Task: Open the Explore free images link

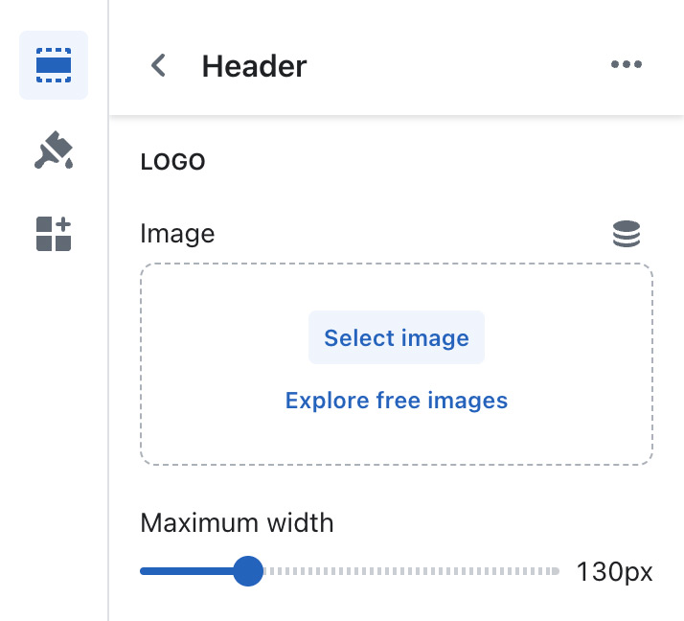Action: point(397,401)
